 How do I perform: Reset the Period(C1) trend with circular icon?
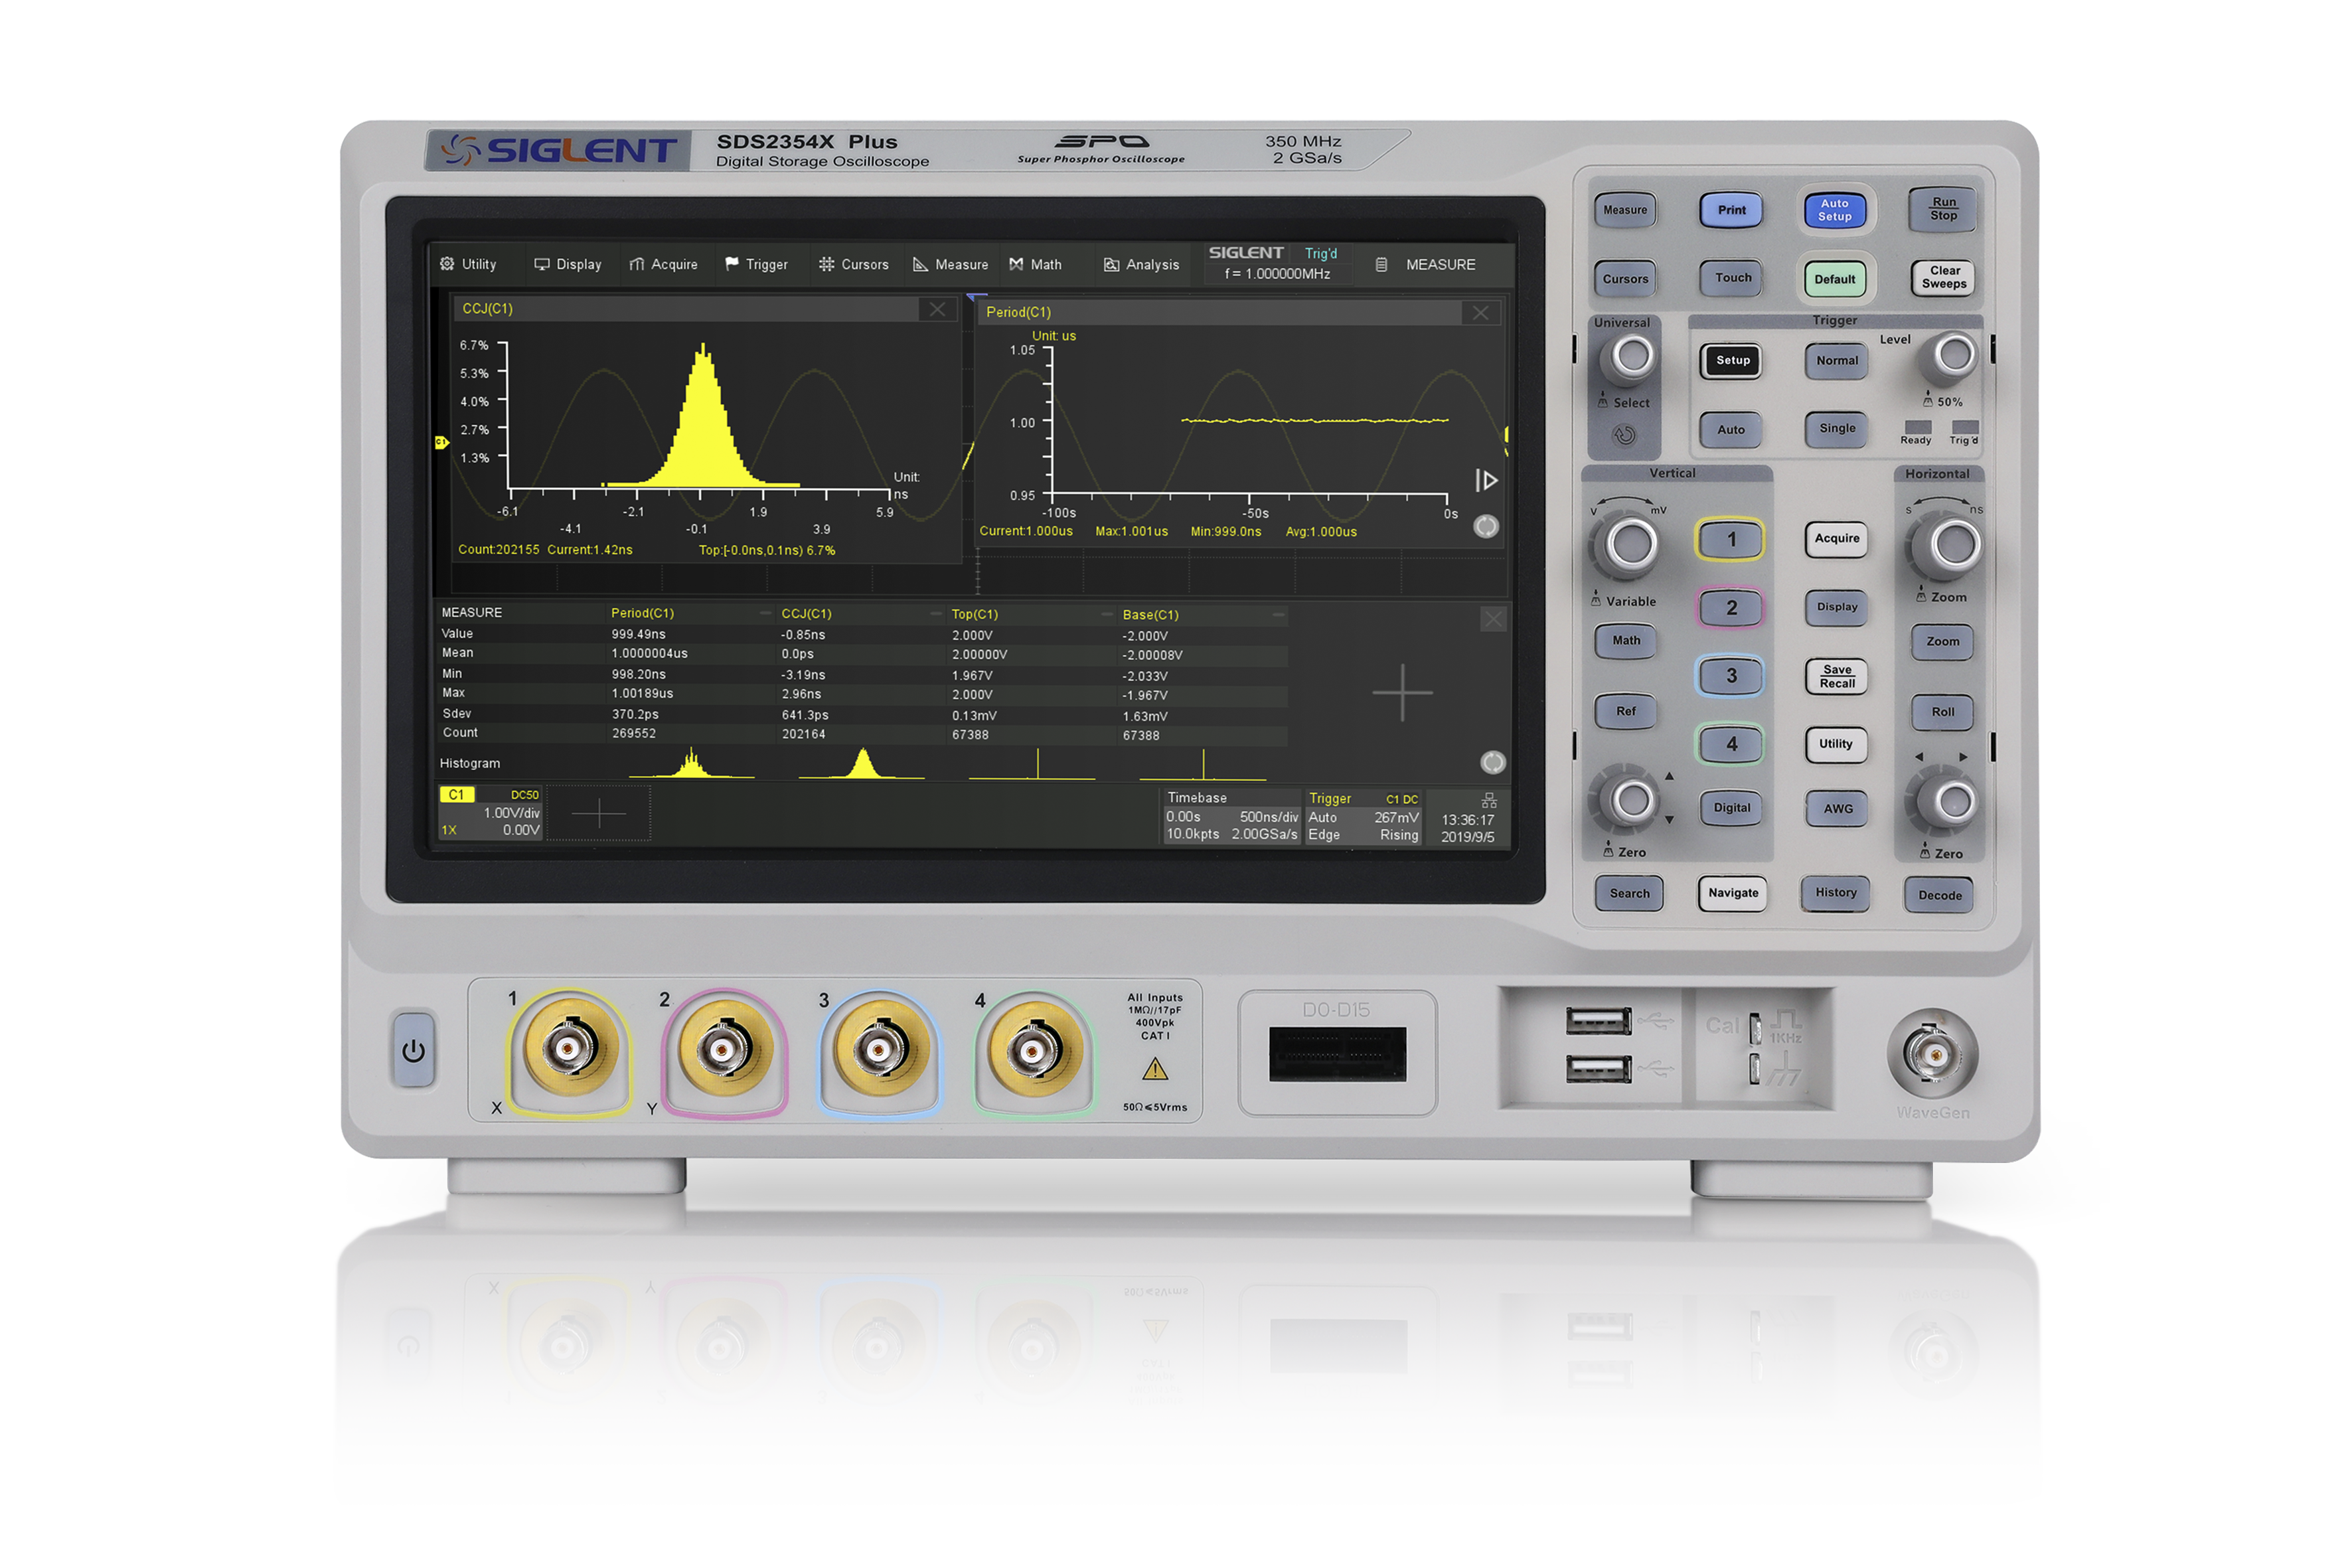pos(1486,526)
